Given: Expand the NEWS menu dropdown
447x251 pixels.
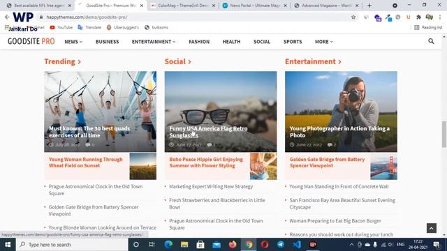Looking at the screenshot, I should coord(73,42).
